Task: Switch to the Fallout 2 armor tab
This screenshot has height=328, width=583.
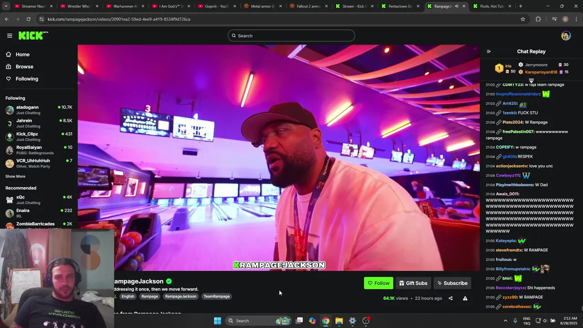Action: point(308,6)
